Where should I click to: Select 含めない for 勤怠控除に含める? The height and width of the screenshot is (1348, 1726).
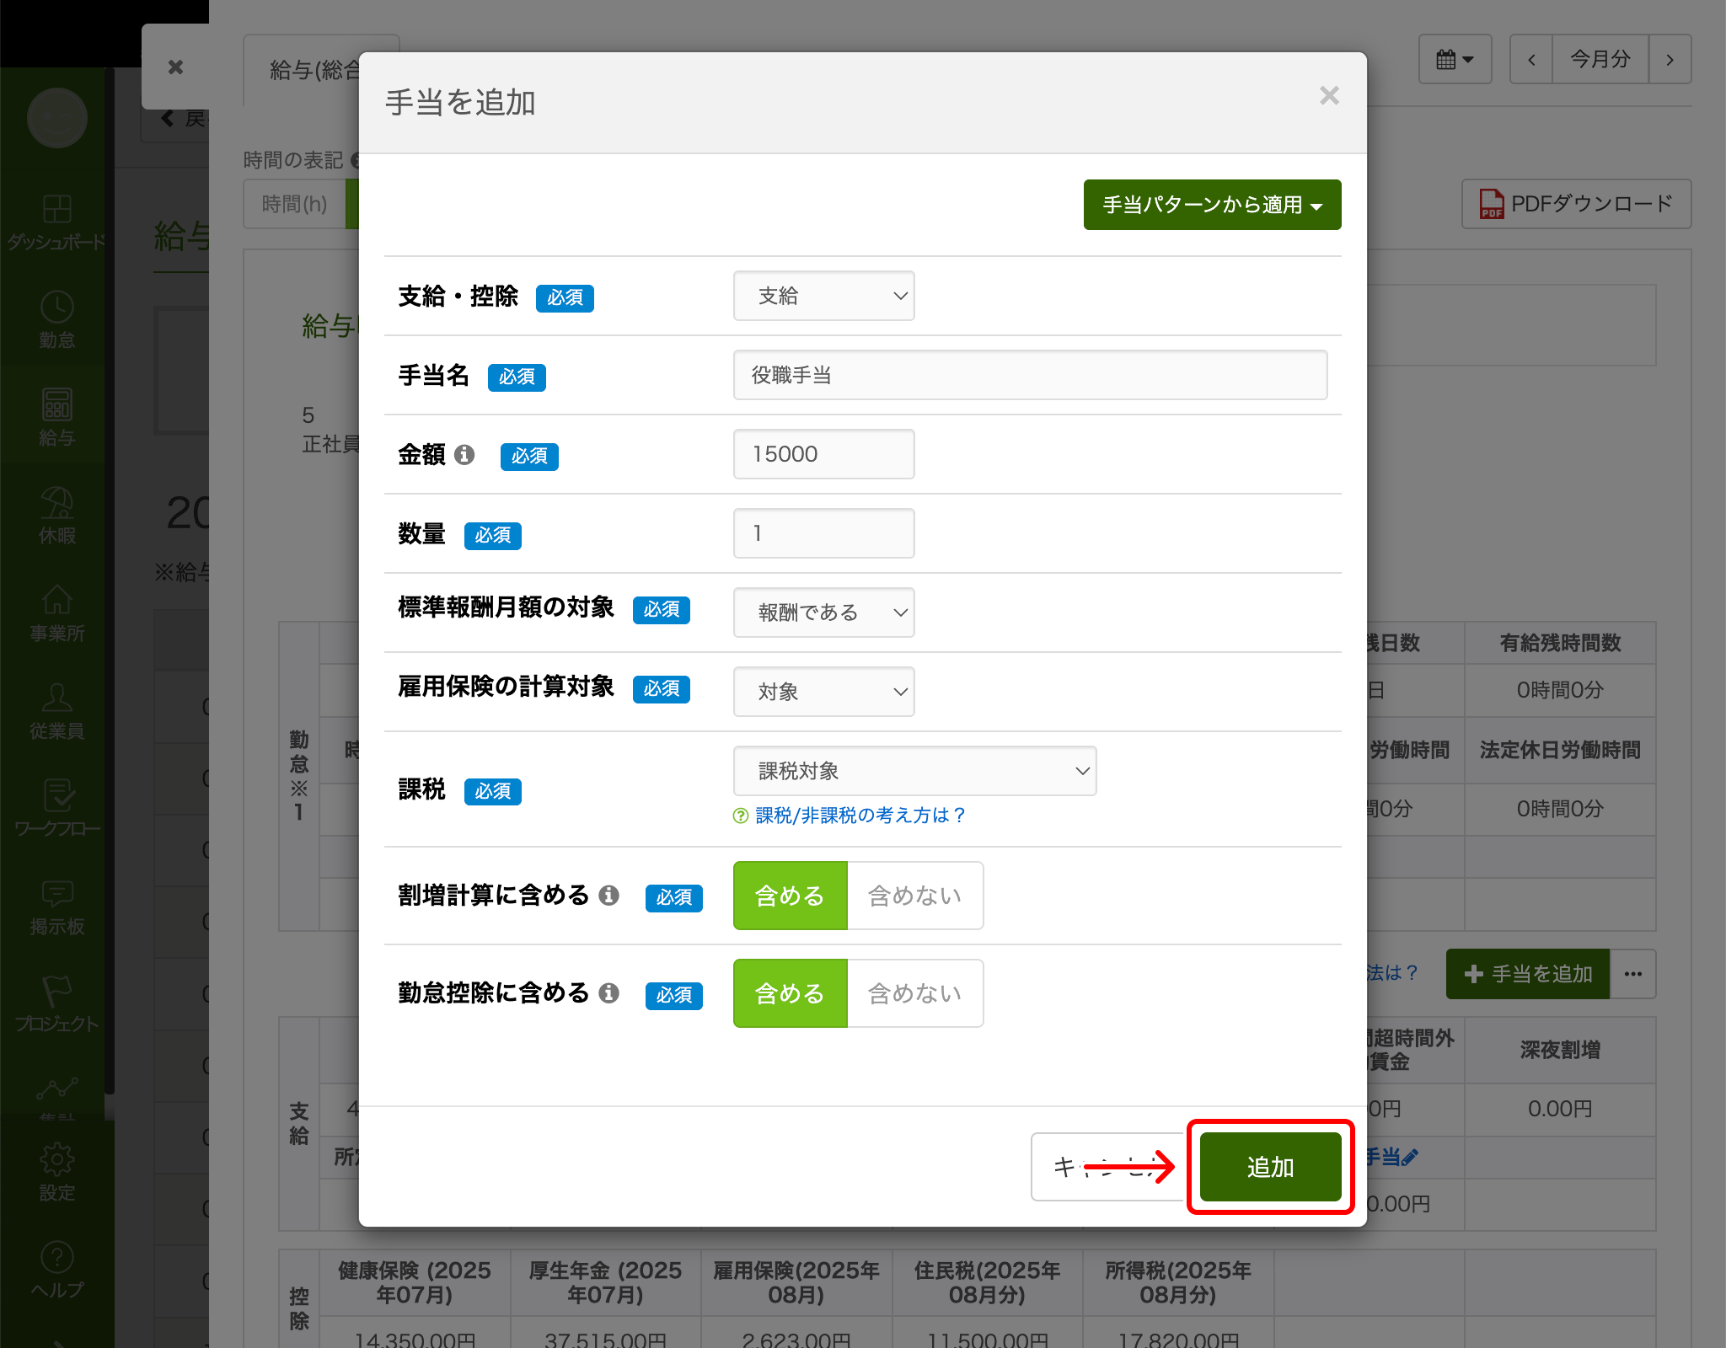pyautogui.click(x=914, y=993)
